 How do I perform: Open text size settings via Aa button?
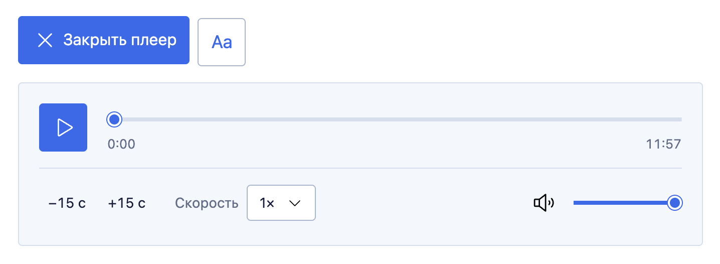pyautogui.click(x=222, y=42)
